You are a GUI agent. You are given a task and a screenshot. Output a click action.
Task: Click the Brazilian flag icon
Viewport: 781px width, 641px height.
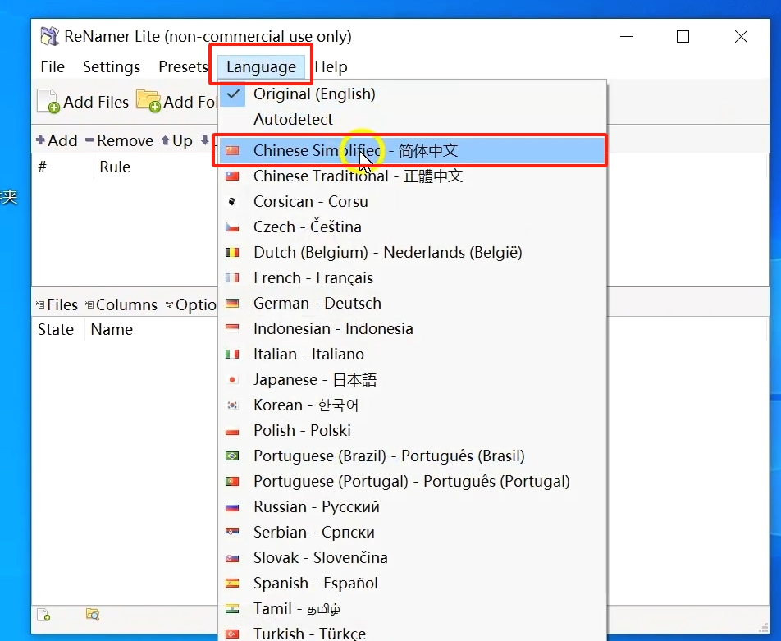pos(232,456)
